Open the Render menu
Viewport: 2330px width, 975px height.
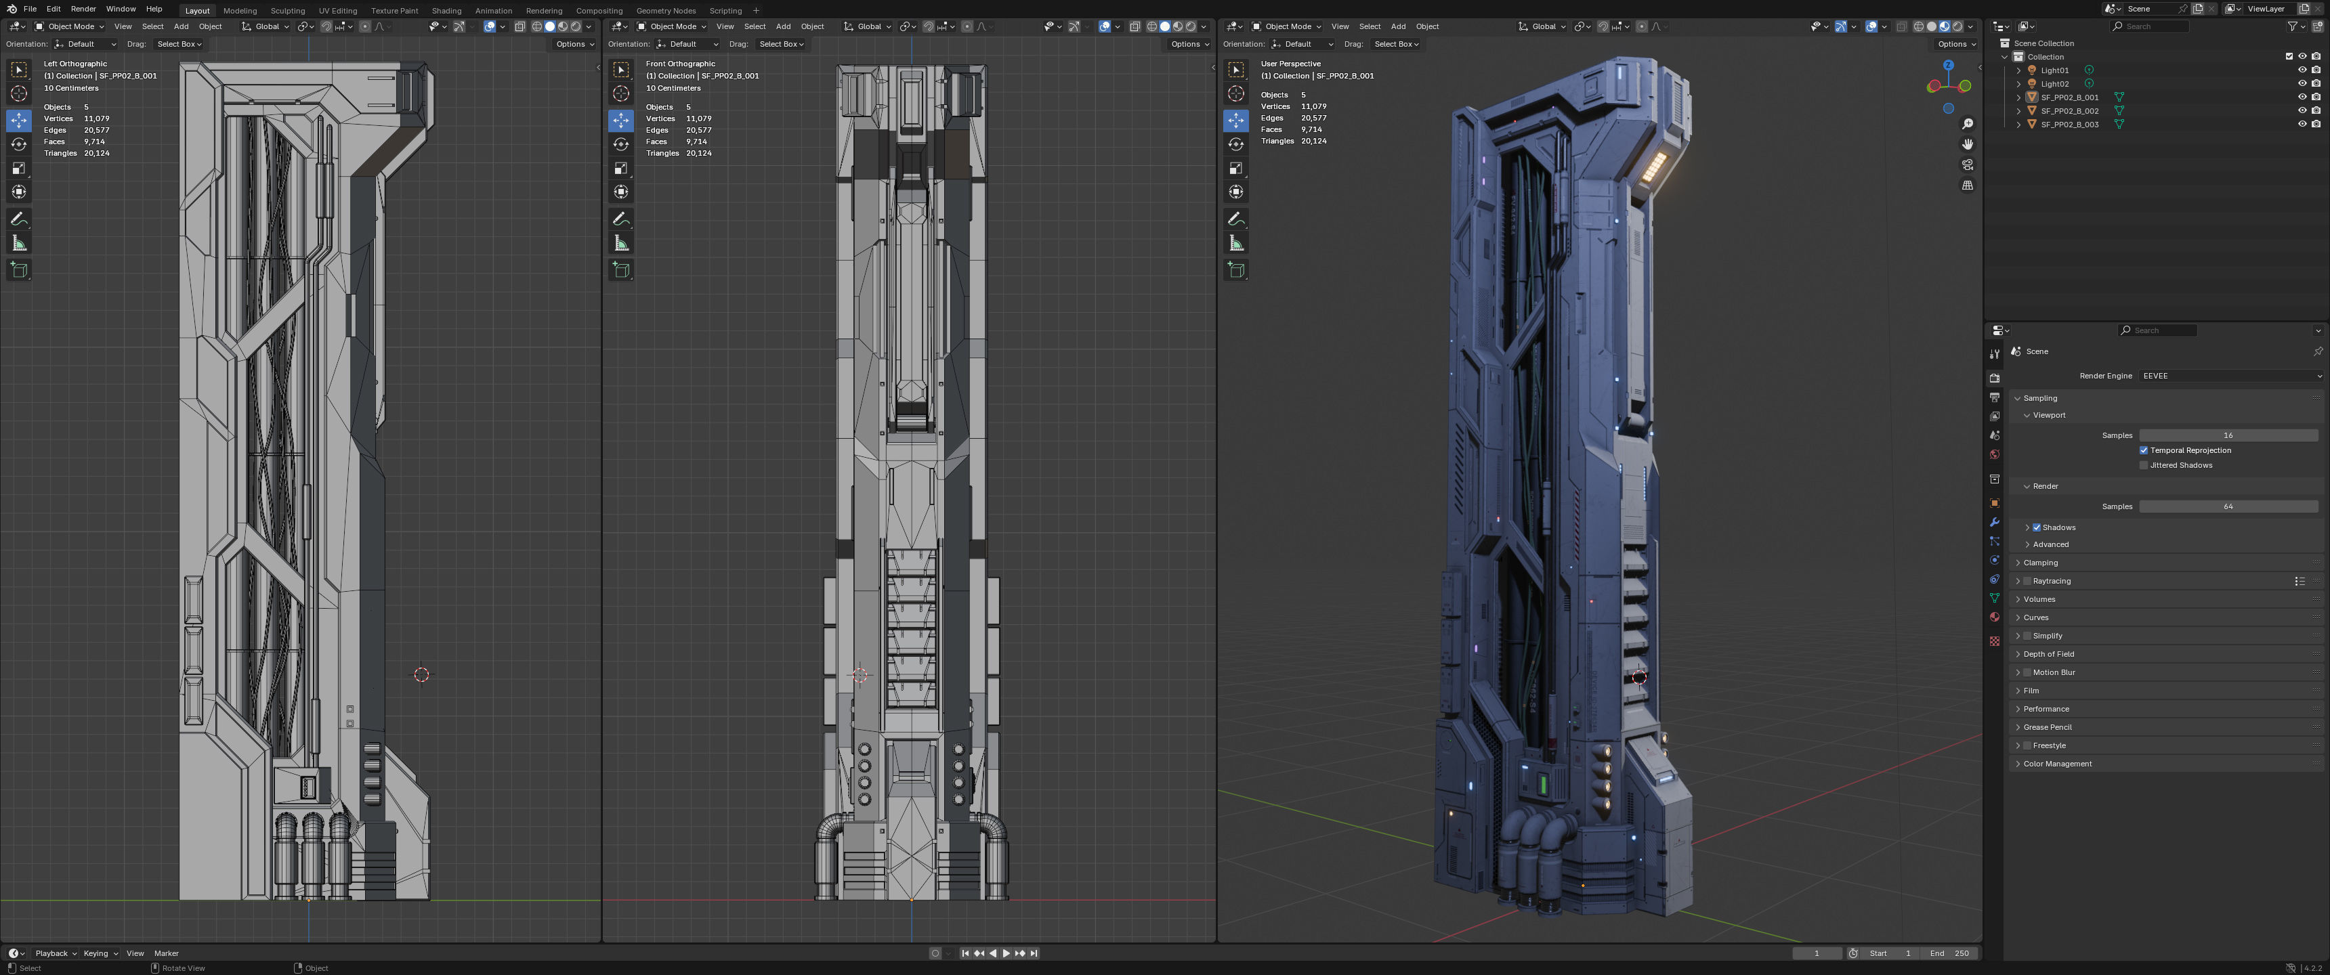(83, 9)
